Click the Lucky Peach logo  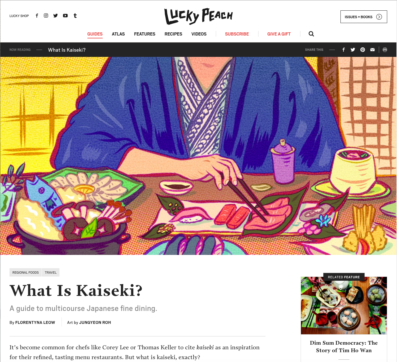point(198,16)
